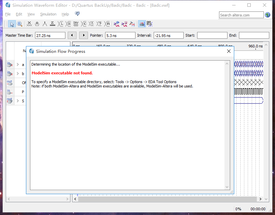The height and width of the screenshot is (215, 275).
Task: Click the input pin icon for a
Action: (10, 64)
